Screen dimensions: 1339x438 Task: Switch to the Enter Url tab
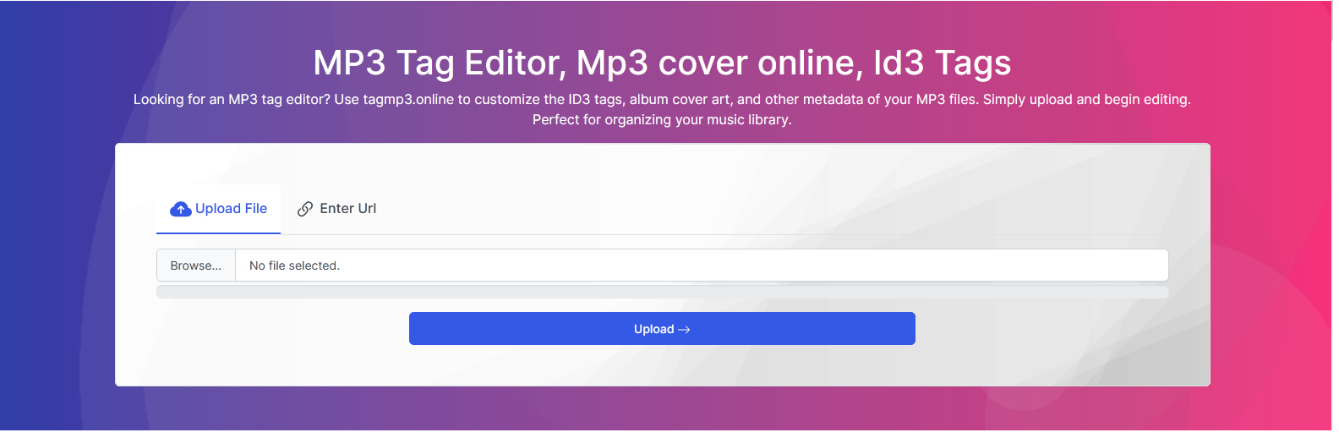[x=336, y=209]
